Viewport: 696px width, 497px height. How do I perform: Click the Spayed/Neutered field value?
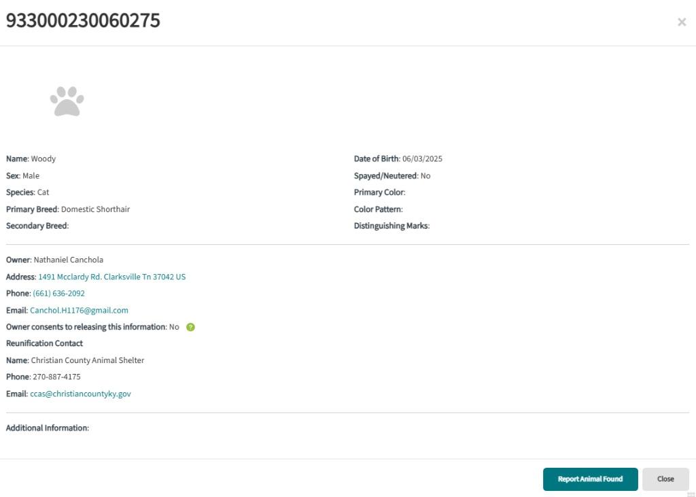425,176
